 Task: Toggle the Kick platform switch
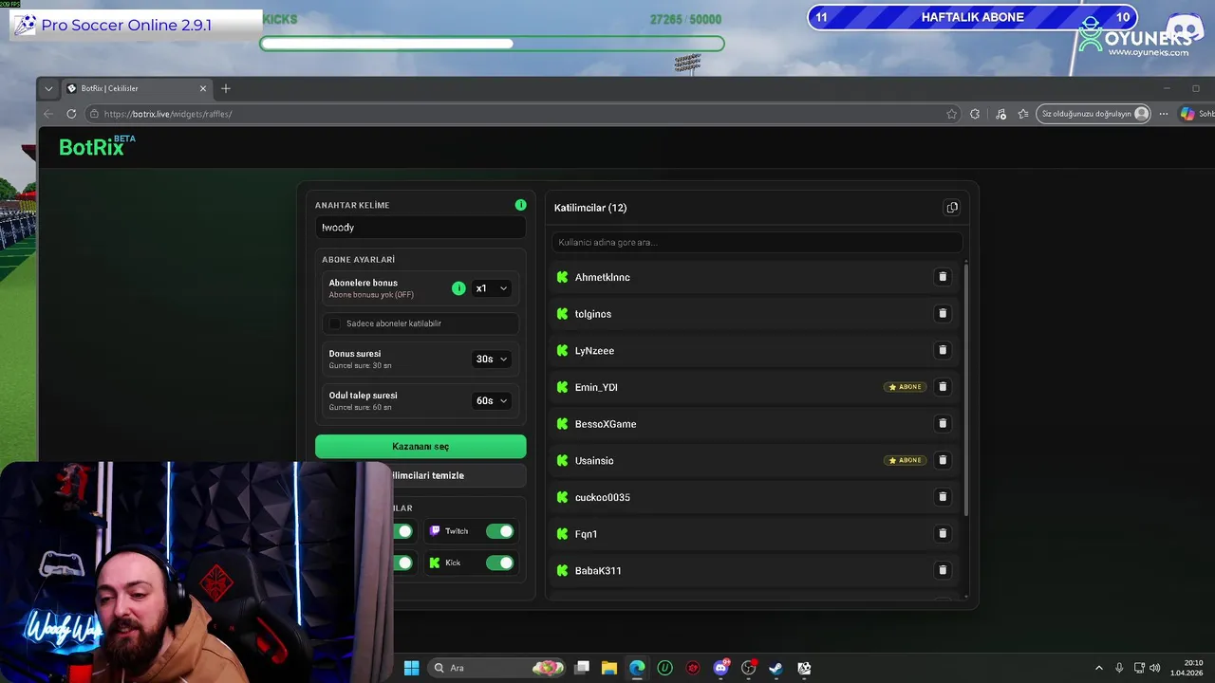[499, 563]
